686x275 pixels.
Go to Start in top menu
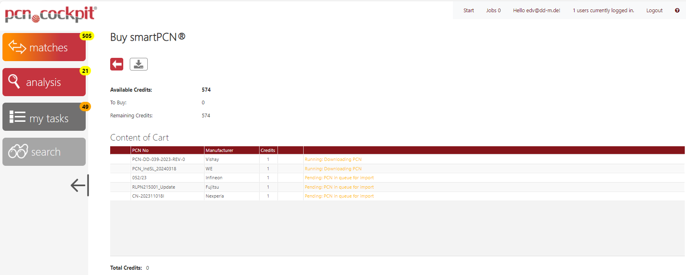(x=468, y=11)
